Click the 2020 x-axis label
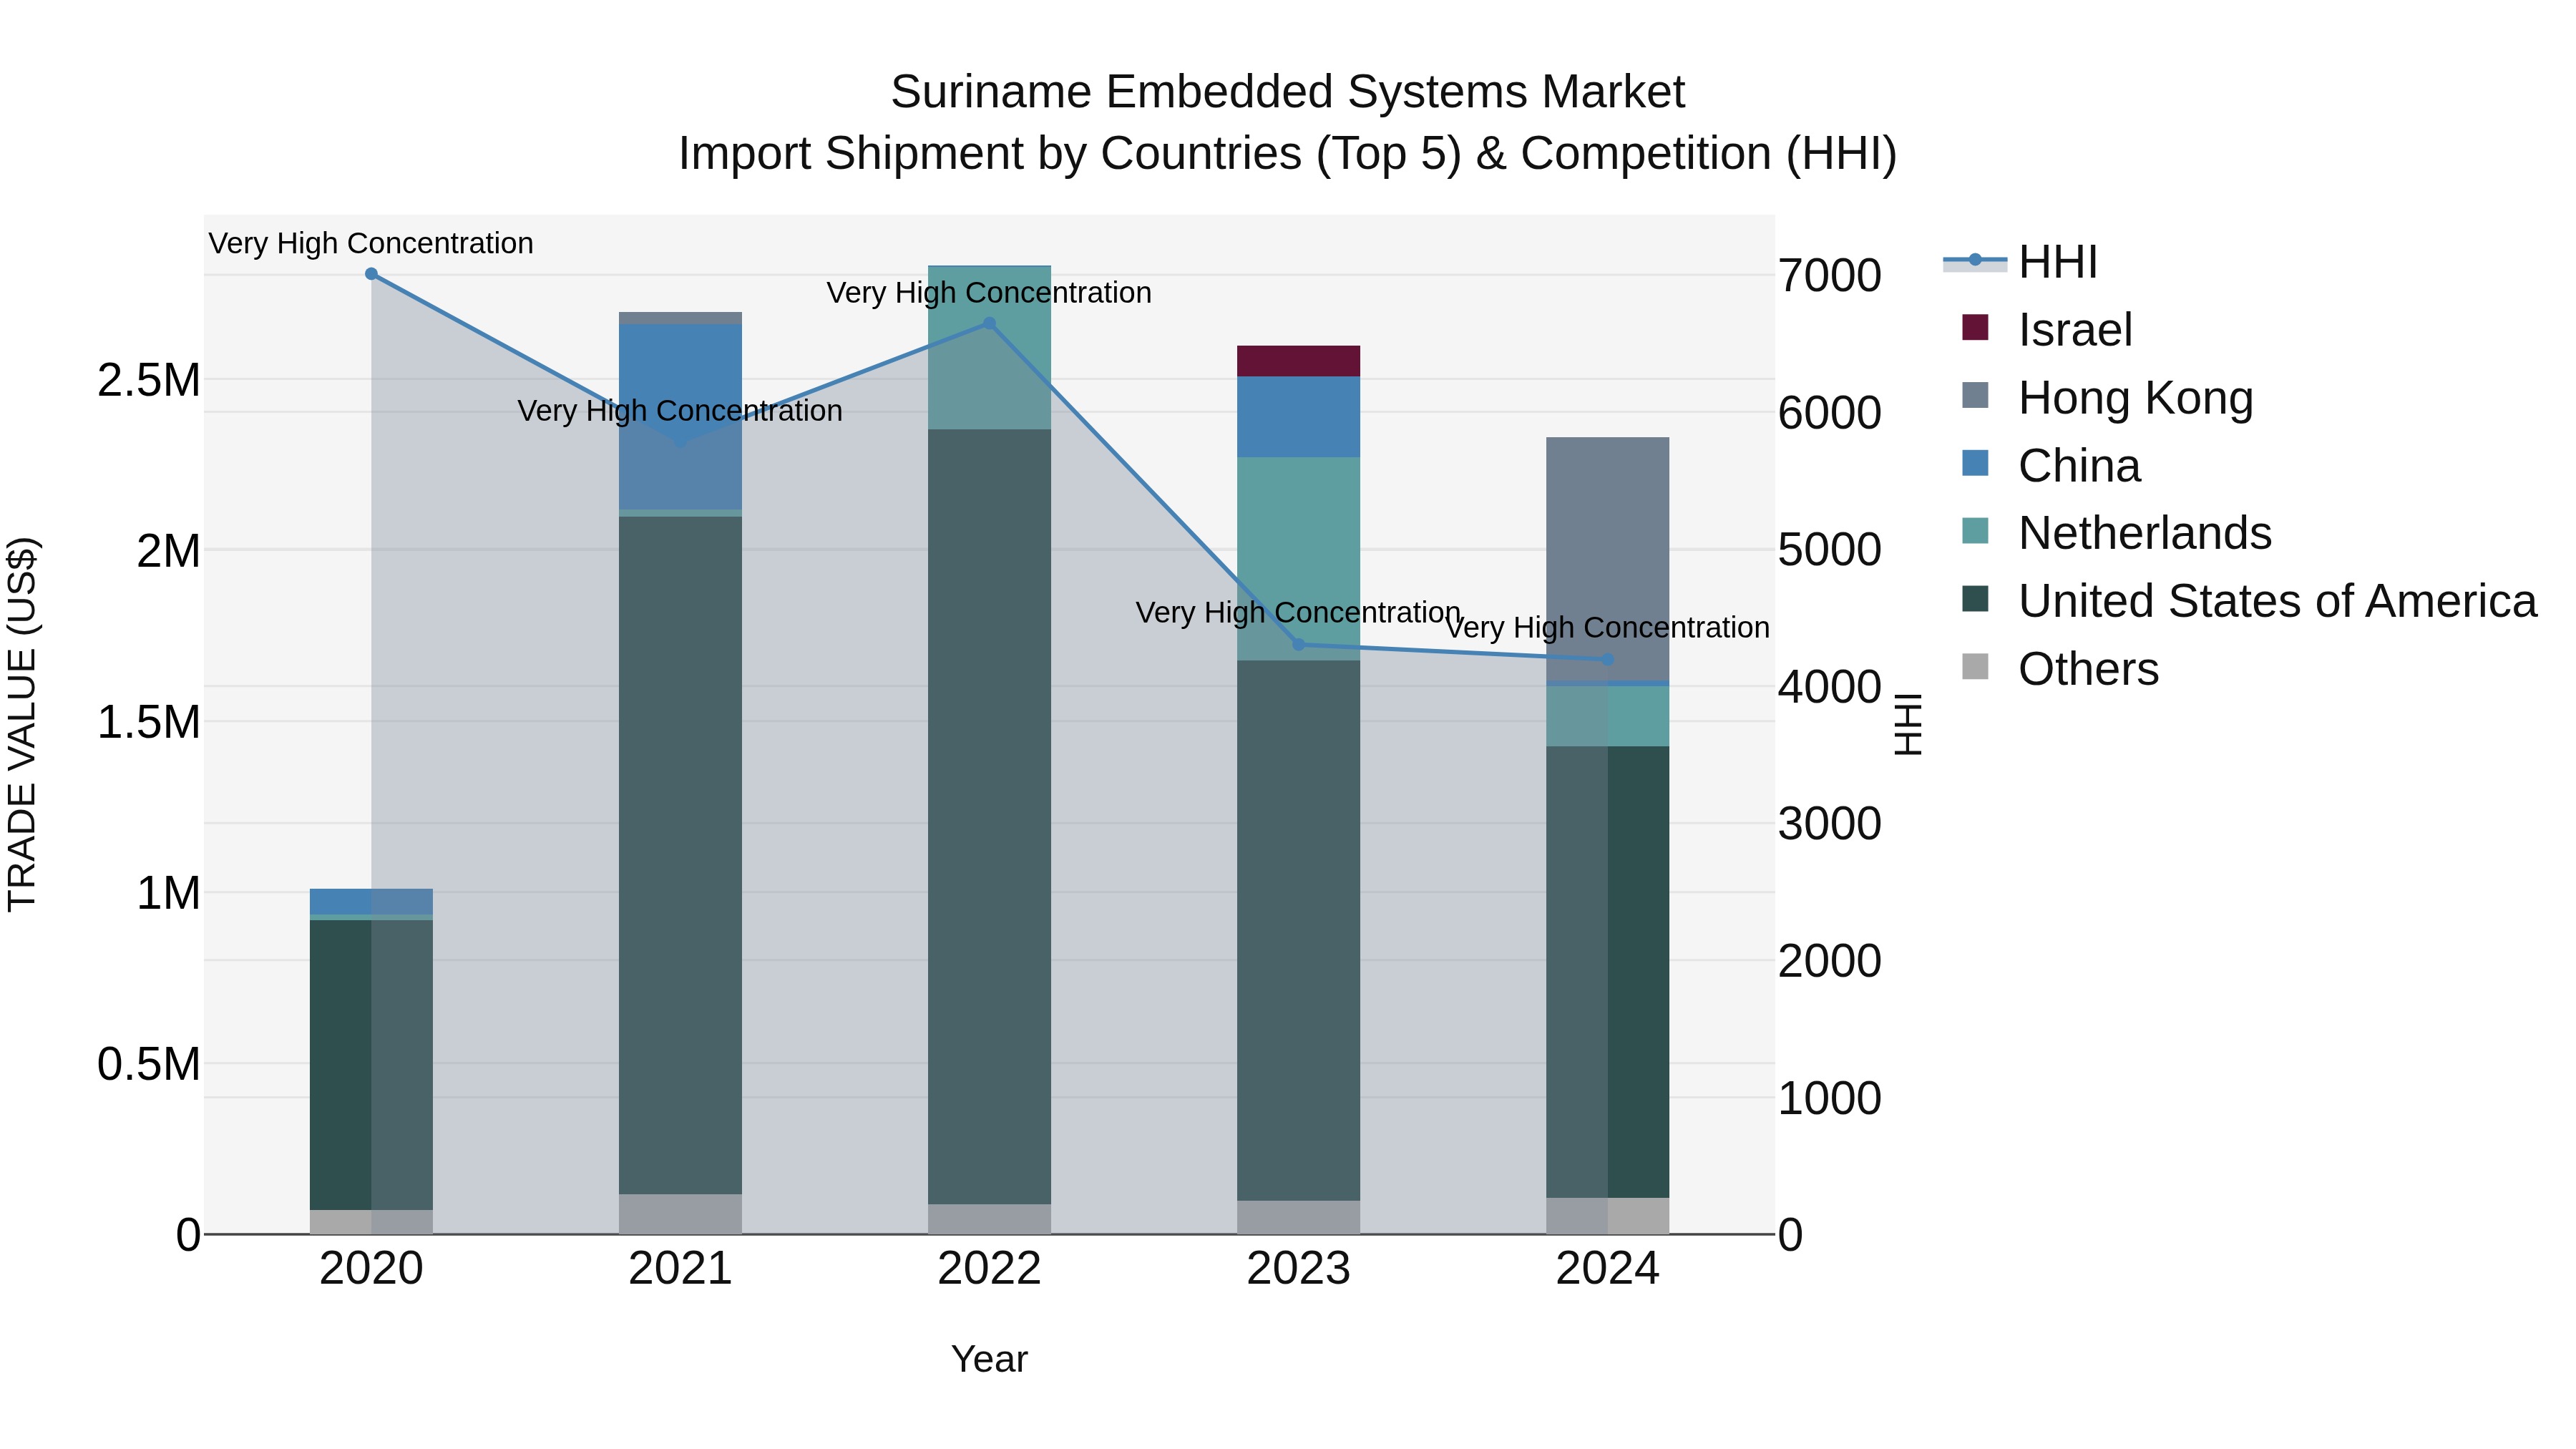The height and width of the screenshot is (1449, 2576). coord(371,1269)
